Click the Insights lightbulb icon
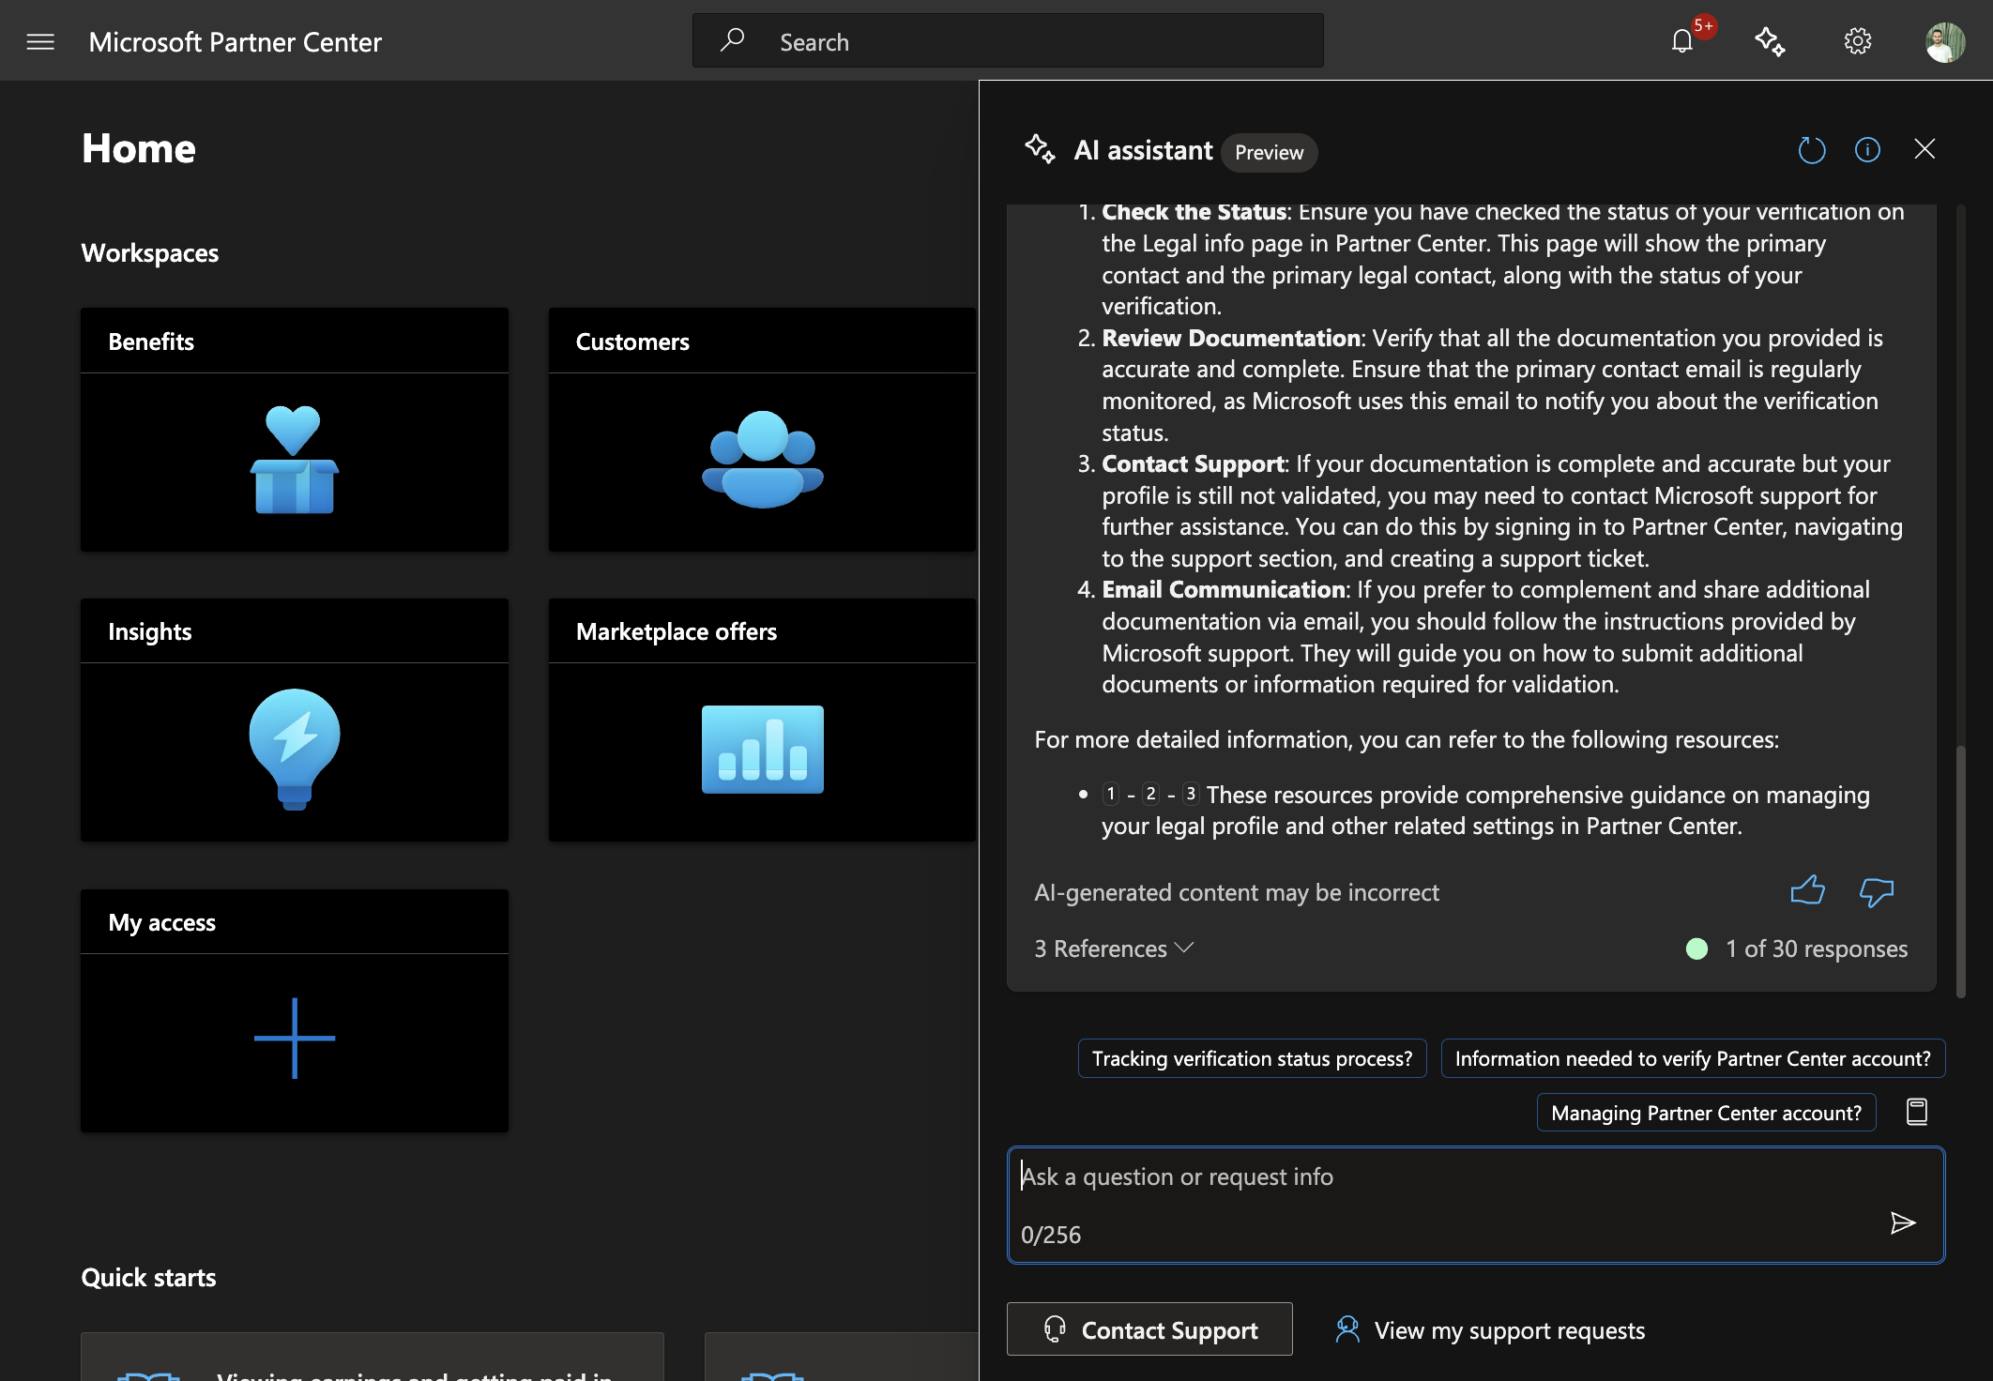Image resolution: width=1993 pixels, height=1381 pixels. click(295, 750)
